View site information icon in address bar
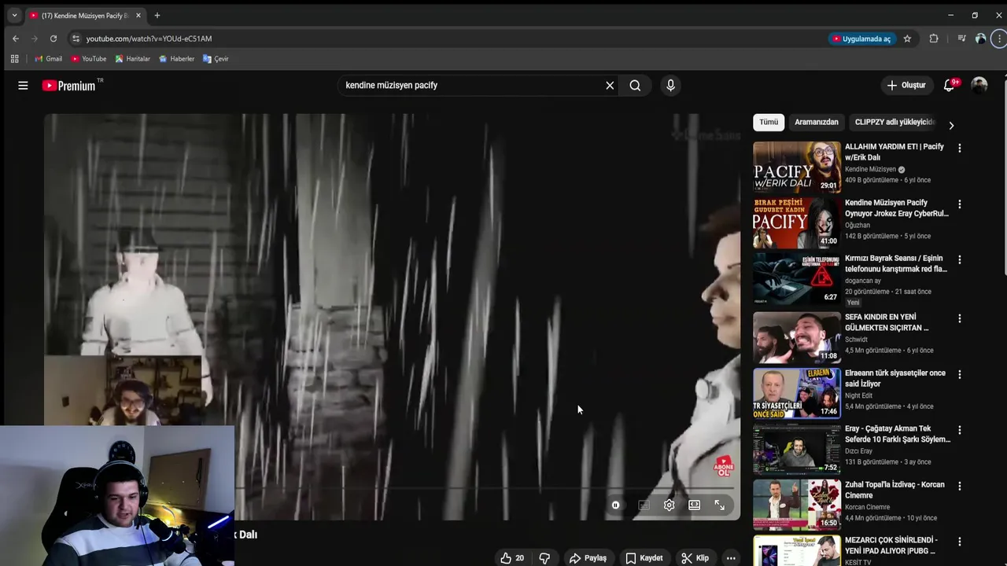 76,39
